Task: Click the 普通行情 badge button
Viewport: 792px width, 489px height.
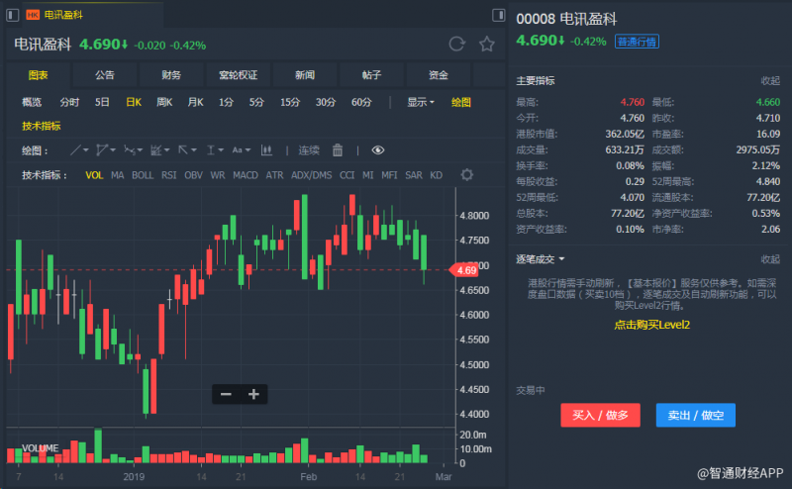Action: tap(637, 42)
